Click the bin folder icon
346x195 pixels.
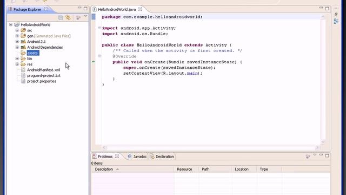tap(23, 58)
